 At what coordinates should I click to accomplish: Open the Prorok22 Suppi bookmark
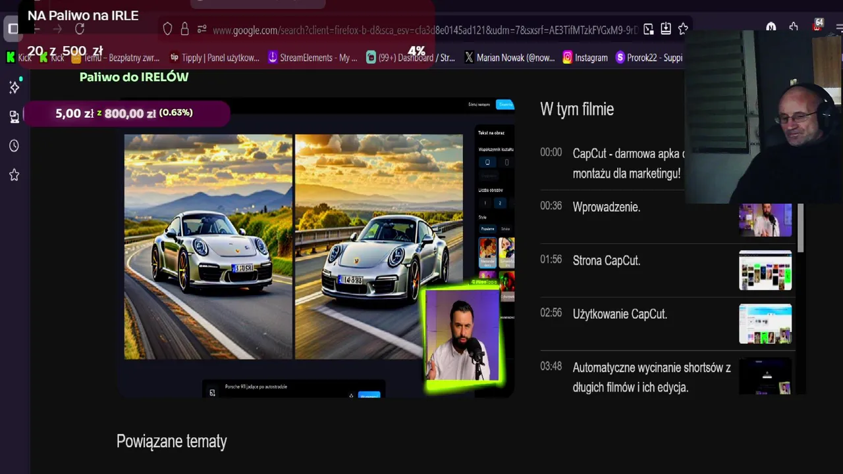coord(649,58)
